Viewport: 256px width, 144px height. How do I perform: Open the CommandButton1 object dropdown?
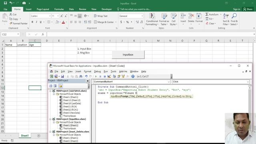(169, 82)
